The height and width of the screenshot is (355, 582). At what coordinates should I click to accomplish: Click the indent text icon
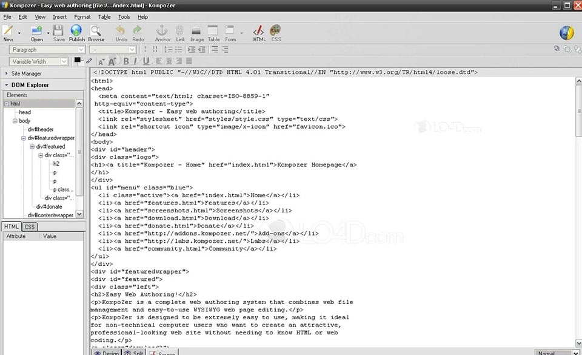tap(192, 49)
